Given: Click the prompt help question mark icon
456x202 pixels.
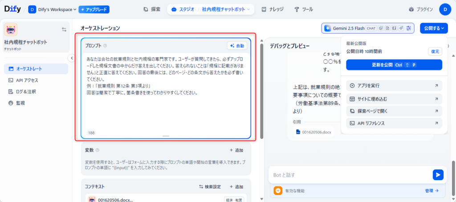Looking at the screenshot, I should click(x=105, y=46).
